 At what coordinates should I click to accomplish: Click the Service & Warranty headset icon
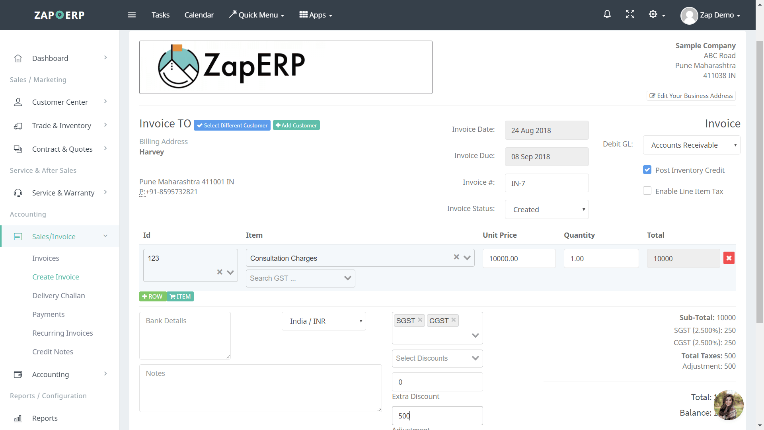18,193
